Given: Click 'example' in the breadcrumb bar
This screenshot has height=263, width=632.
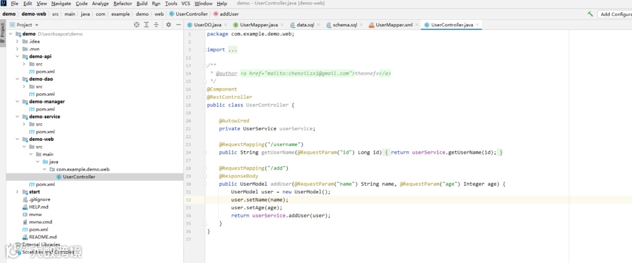Looking at the screenshot, I should coord(121,14).
